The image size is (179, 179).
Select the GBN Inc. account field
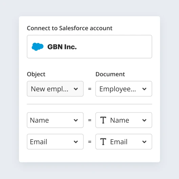(89, 47)
